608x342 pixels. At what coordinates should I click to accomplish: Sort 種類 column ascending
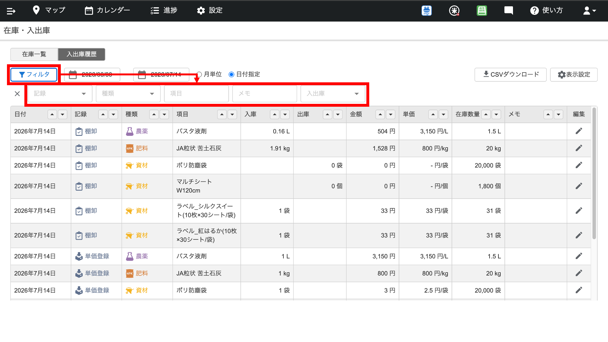tap(154, 114)
